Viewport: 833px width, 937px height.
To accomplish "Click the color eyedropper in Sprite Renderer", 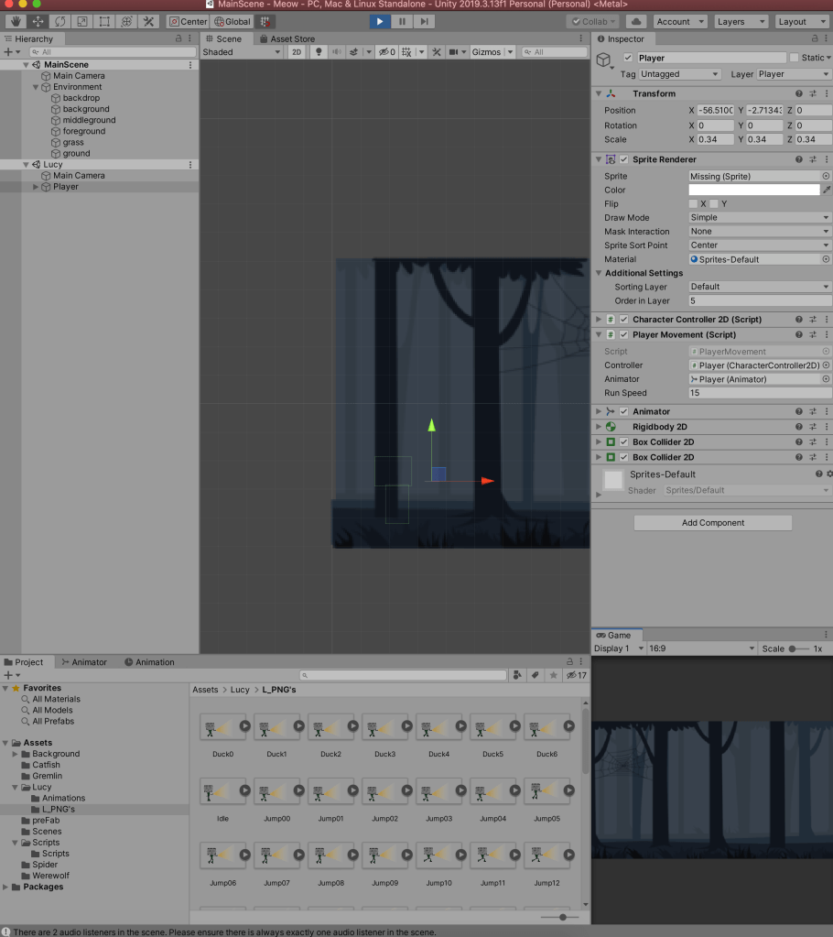I will (827, 190).
